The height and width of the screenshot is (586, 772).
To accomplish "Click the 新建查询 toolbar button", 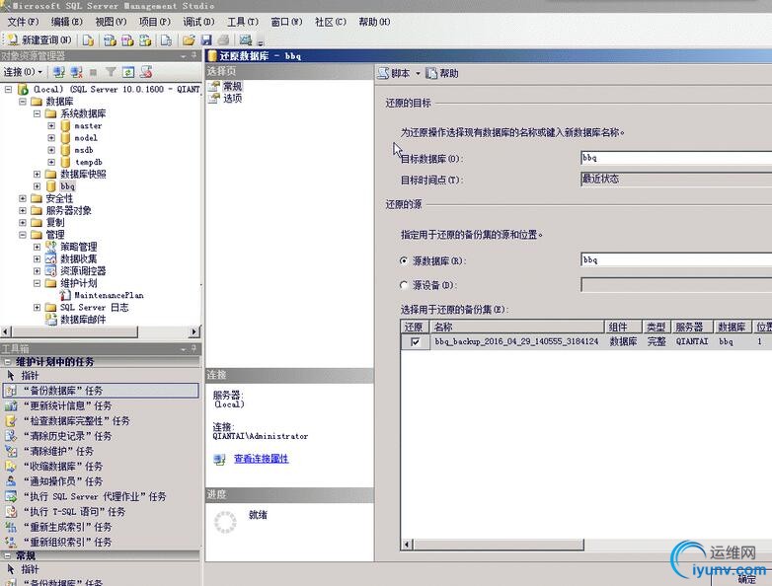I will (39, 39).
